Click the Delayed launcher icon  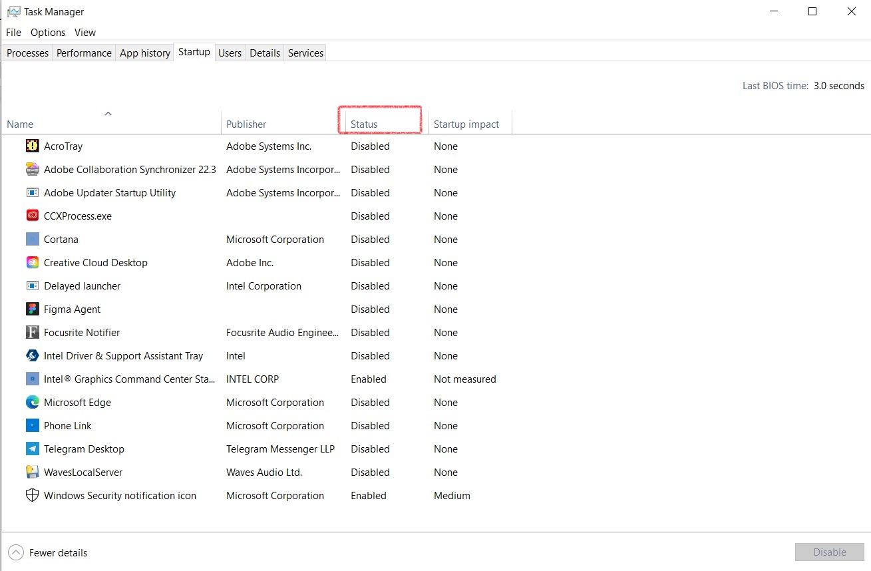pos(32,285)
